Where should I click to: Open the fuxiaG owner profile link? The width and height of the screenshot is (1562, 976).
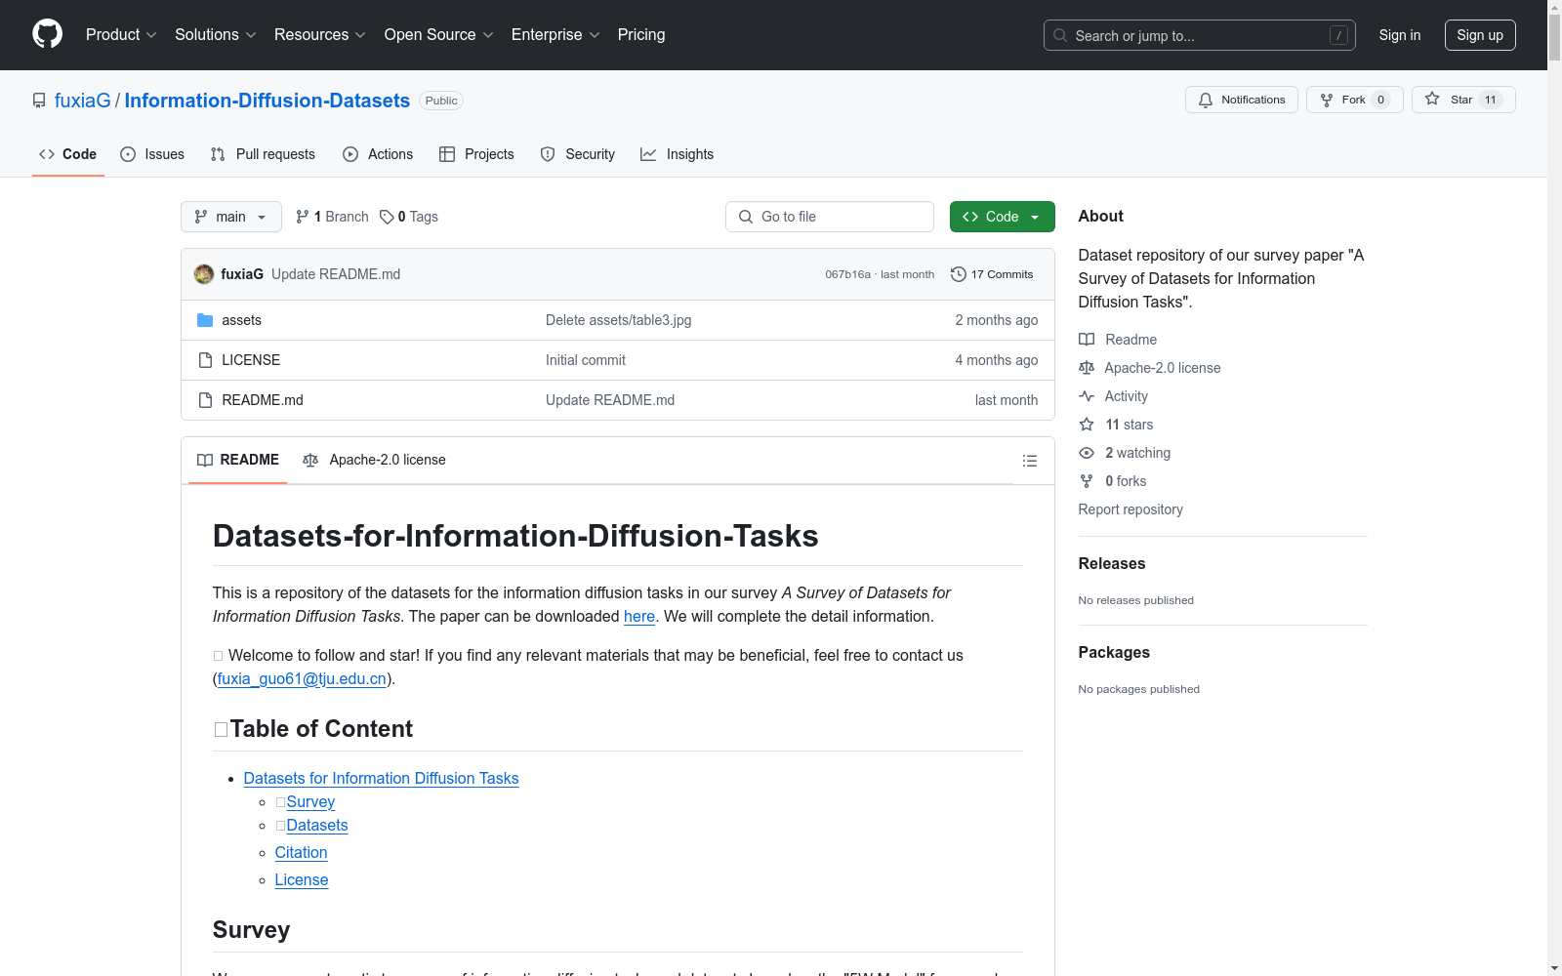[x=83, y=101]
